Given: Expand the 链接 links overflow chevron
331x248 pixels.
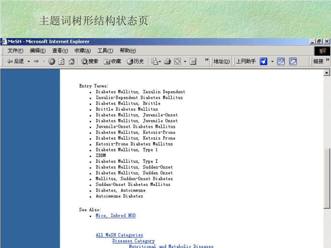Looking at the screenshot, I should point(327,60).
